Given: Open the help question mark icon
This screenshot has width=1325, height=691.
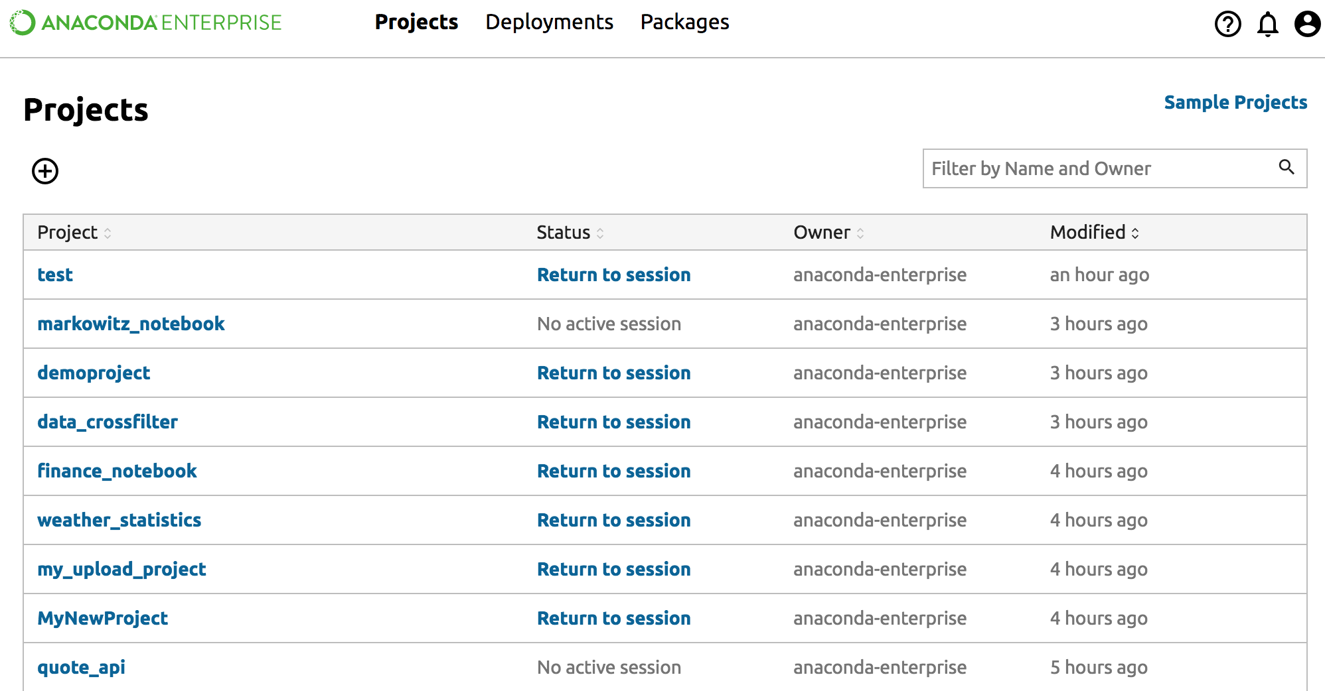Looking at the screenshot, I should point(1227,25).
